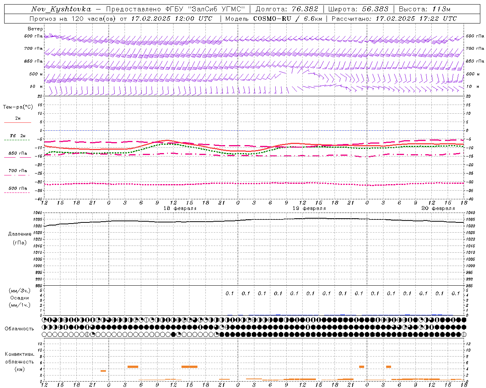
Task: Select the Давление panel label
Action: [x=20, y=234]
